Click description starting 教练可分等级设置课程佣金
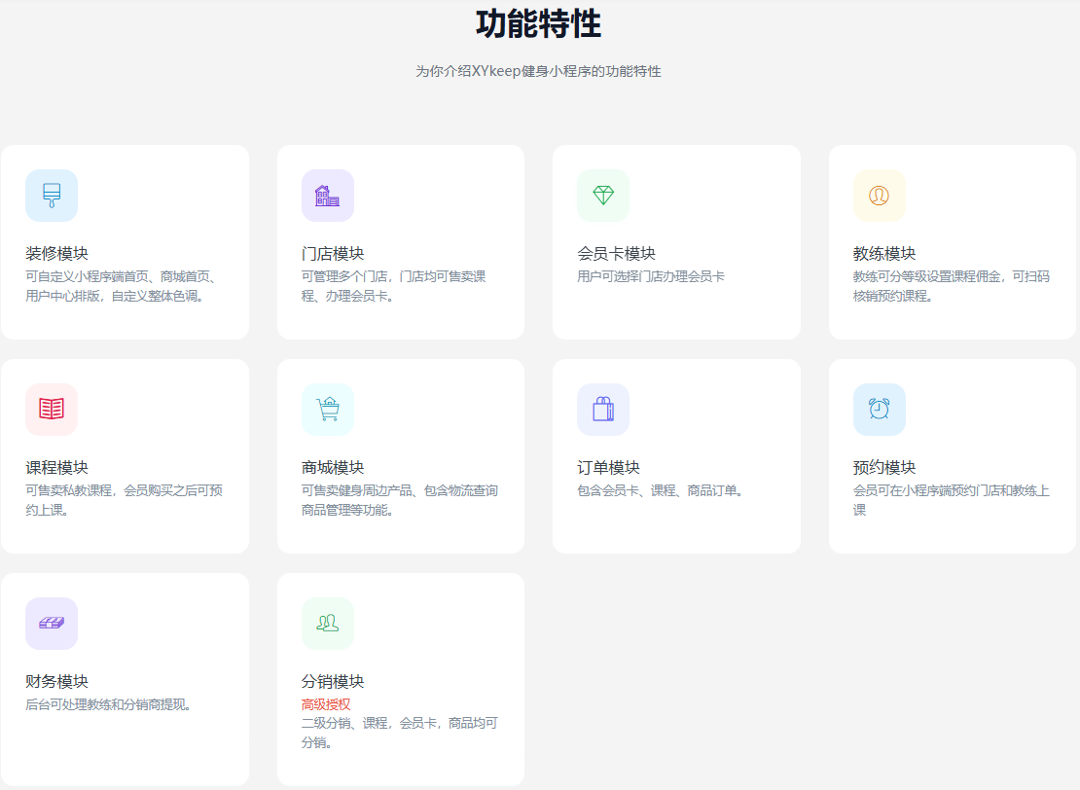1080x790 pixels. tap(952, 286)
